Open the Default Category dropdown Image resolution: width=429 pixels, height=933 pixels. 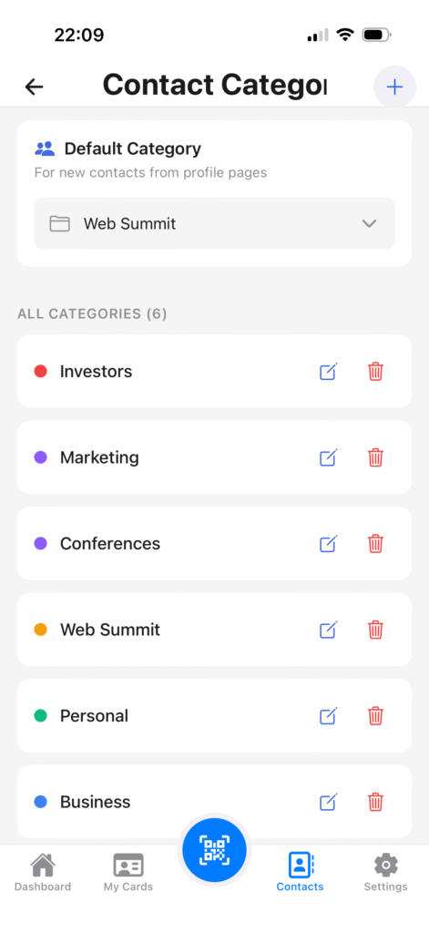214,224
